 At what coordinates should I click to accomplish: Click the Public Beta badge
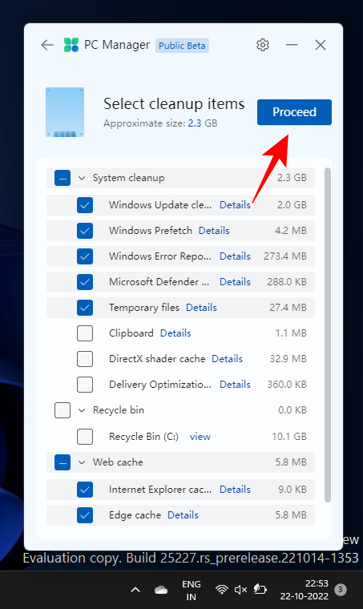point(182,46)
